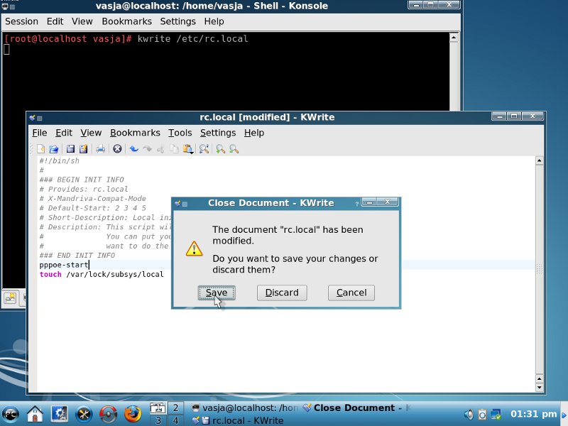Click the Close document toolbar icon
The width and height of the screenshot is (568, 426).
click(117, 149)
